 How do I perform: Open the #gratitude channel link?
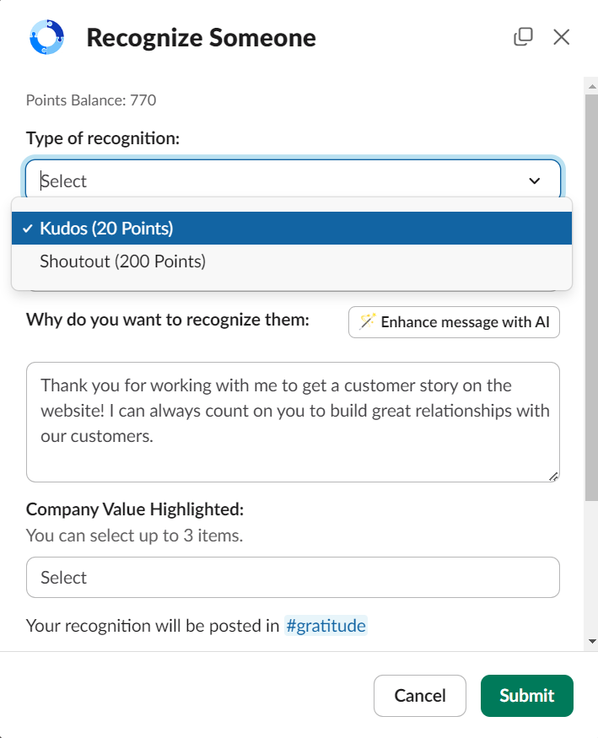tap(326, 625)
